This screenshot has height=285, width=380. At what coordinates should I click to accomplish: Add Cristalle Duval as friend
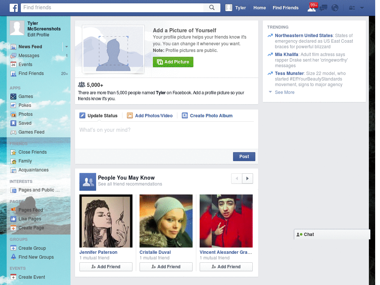point(166,266)
